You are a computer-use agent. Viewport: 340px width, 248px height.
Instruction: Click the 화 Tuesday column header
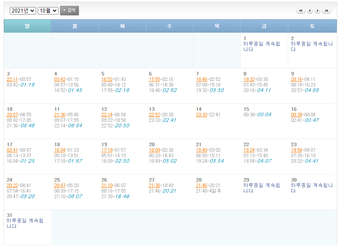tap(122, 26)
